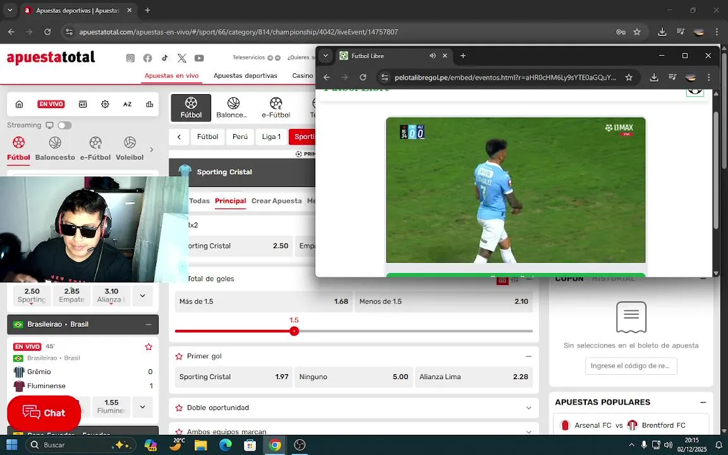Viewport: 728px width, 455px height.
Task: Open apuestatotal Facebook icon
Action: [148, 58]
